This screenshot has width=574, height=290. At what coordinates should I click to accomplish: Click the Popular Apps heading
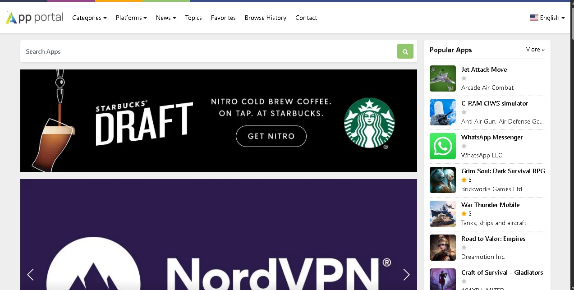point(450,50)
